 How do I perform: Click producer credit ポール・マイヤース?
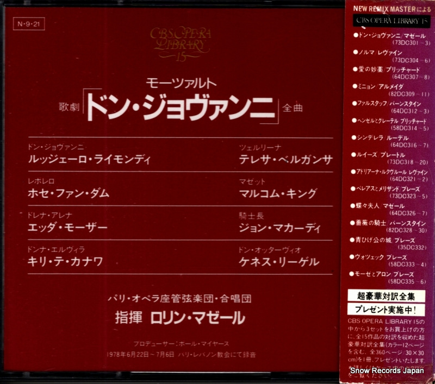point(181,344)
